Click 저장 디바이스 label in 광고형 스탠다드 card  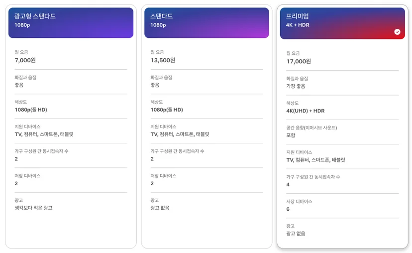(27, 176)
